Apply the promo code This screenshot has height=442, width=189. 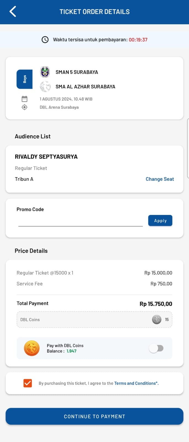pos(160,220)
